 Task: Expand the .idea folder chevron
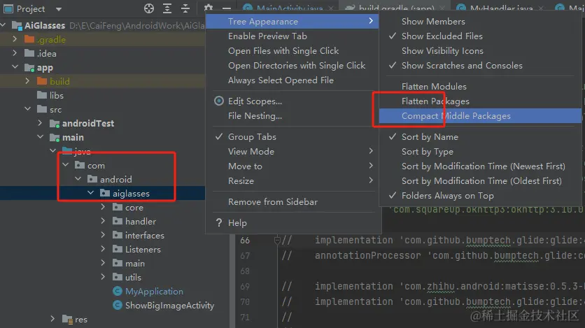point(15,53)
